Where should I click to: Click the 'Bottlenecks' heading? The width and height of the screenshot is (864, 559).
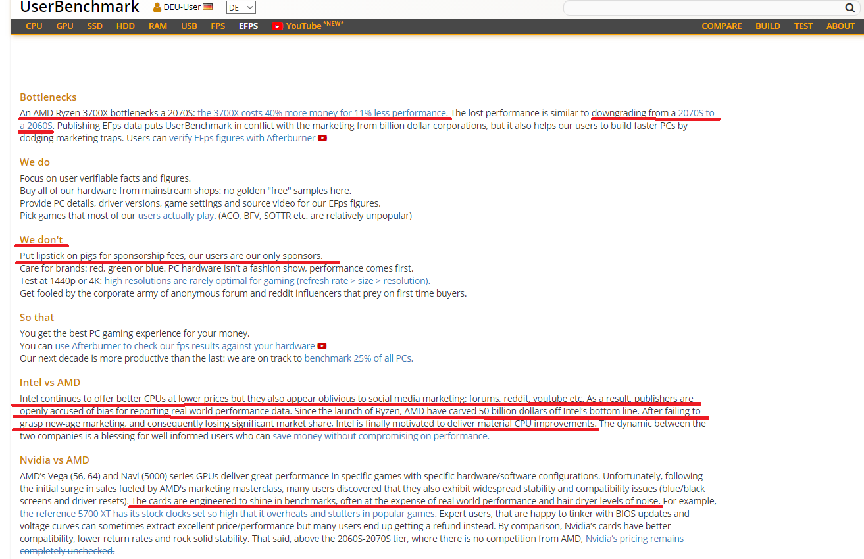click(48, 97)
